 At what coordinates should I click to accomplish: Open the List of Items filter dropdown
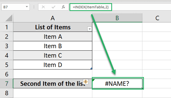click(89, 29)
